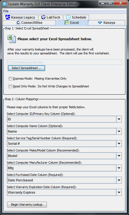Expand the Computer ID column dropdown

pyautogui.click(x=119, y=119)
